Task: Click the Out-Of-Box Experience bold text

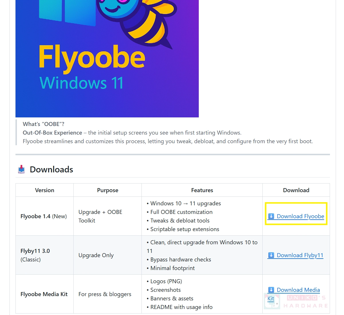Action: [x=52, y=133]
